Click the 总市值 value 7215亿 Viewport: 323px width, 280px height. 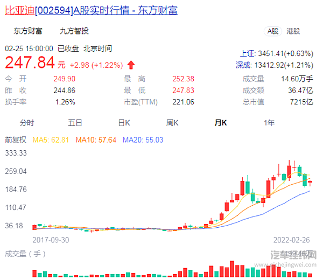pos(301,102)
